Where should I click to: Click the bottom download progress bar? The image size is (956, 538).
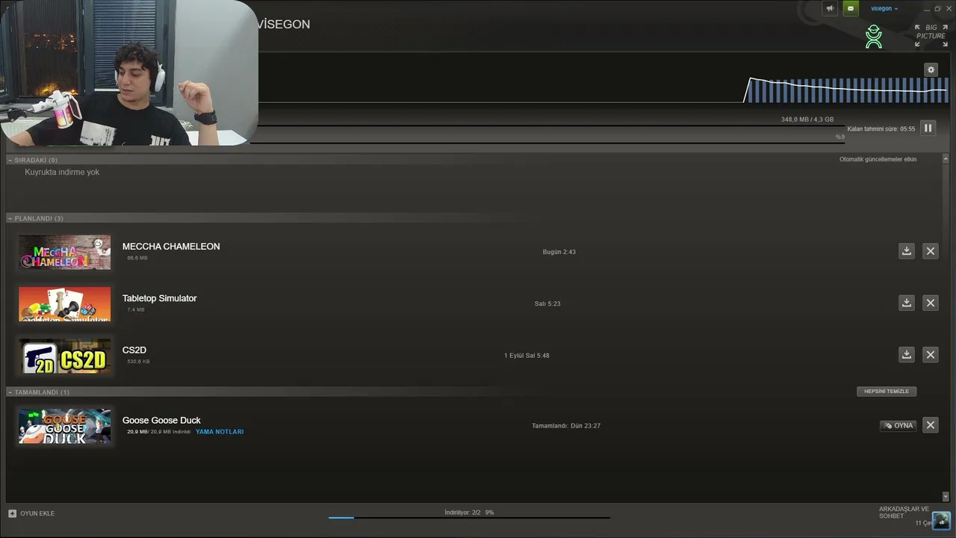tap(469, 517)
